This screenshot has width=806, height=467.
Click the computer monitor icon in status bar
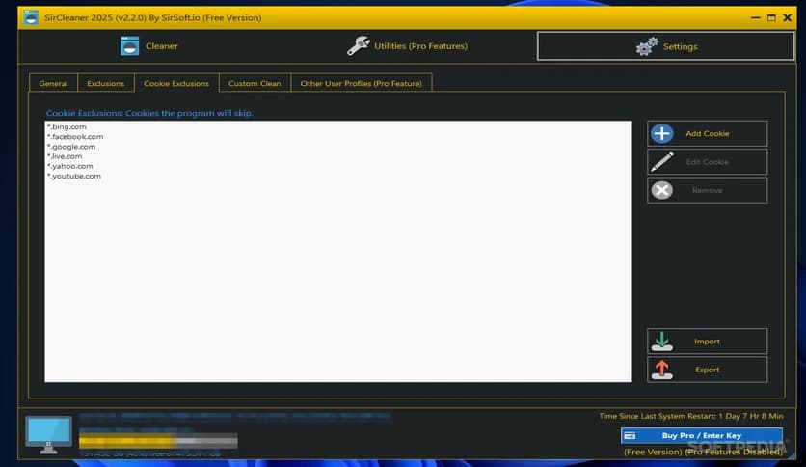tap(49, 435)
